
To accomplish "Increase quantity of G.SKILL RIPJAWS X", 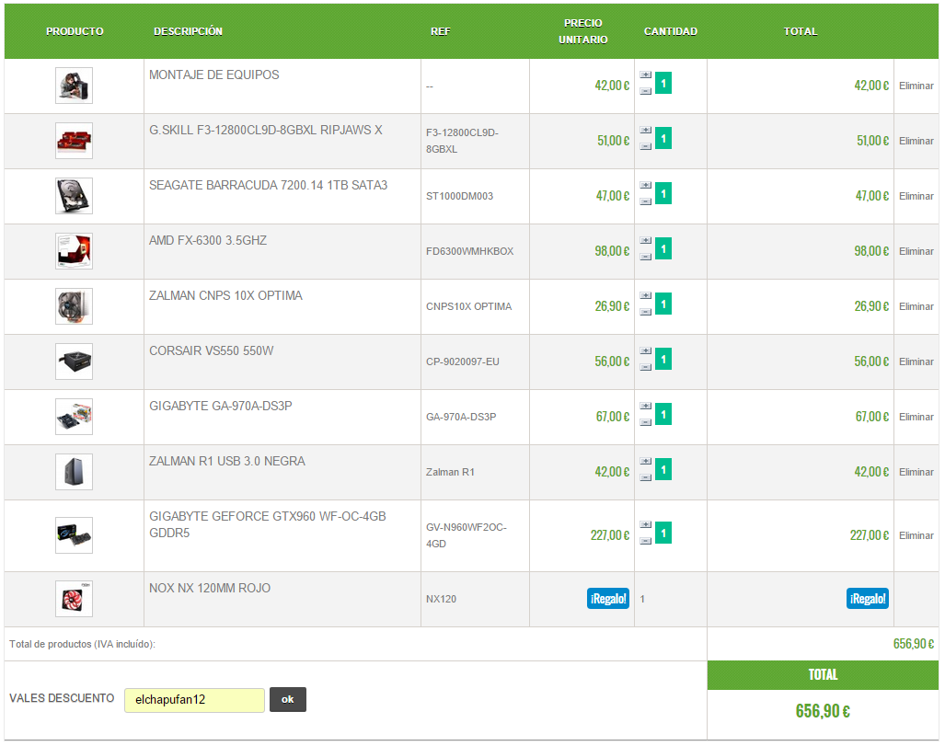I will pyautogui.click(x=645, y=130).
